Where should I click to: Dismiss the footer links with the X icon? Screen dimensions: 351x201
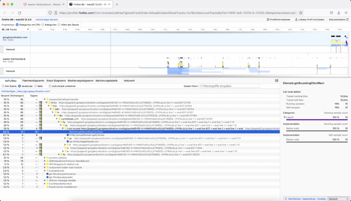point(286,199)
